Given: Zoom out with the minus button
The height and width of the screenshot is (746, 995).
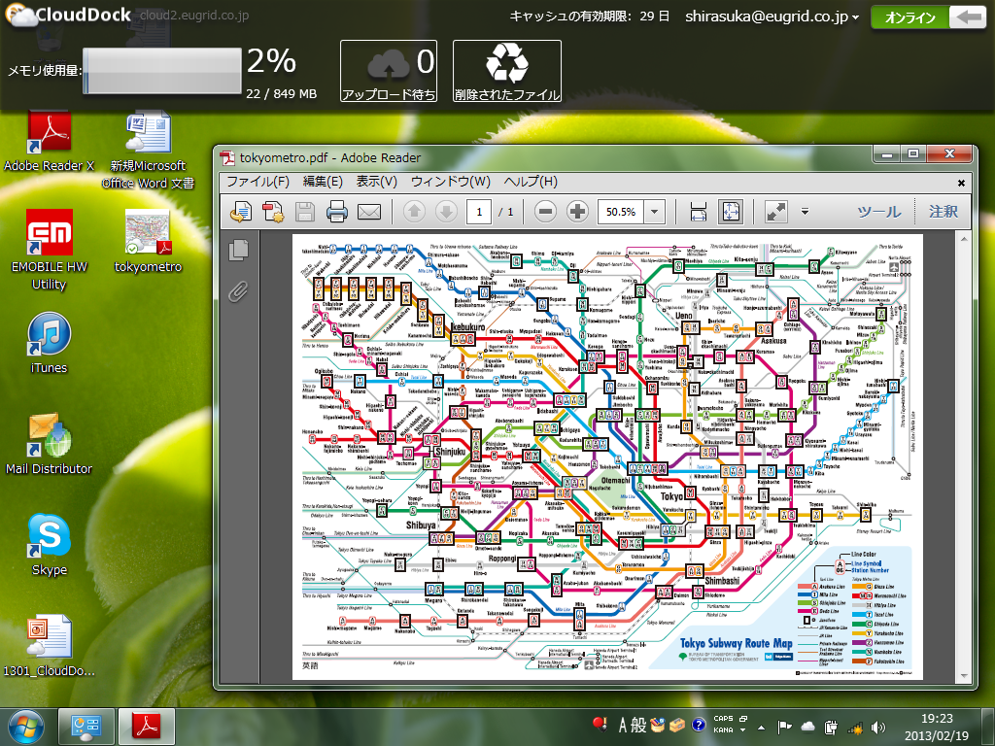Looking at the screenshot, I should pyautogui.click(x=545, y=211).
